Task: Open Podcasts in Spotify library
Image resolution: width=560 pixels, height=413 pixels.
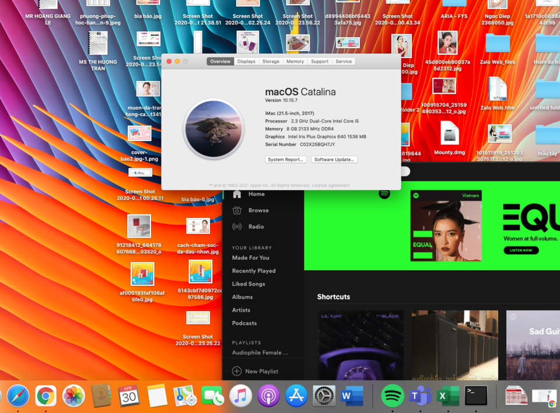Action: click(x=244, y=323)
